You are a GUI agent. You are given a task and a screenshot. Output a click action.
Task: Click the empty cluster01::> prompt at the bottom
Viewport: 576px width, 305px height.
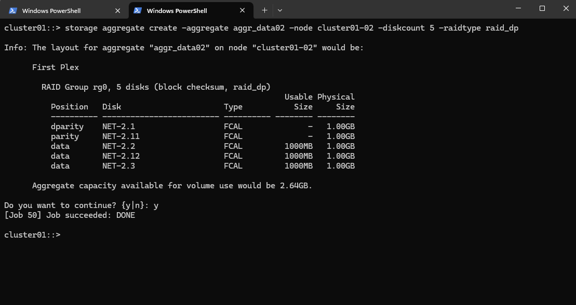[x=32, y=235]
